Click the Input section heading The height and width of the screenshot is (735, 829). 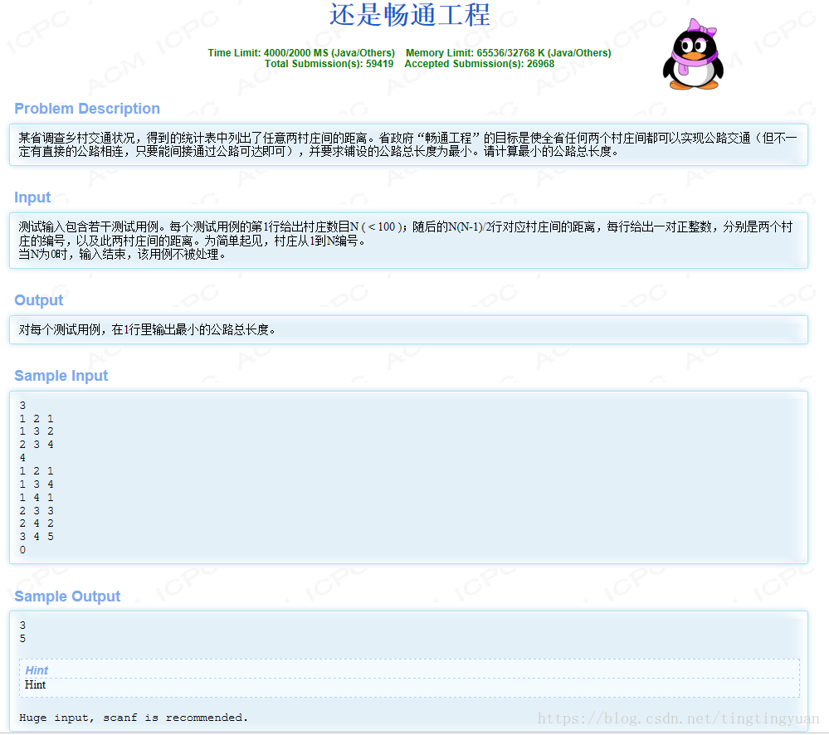click(x=32, y=197)
